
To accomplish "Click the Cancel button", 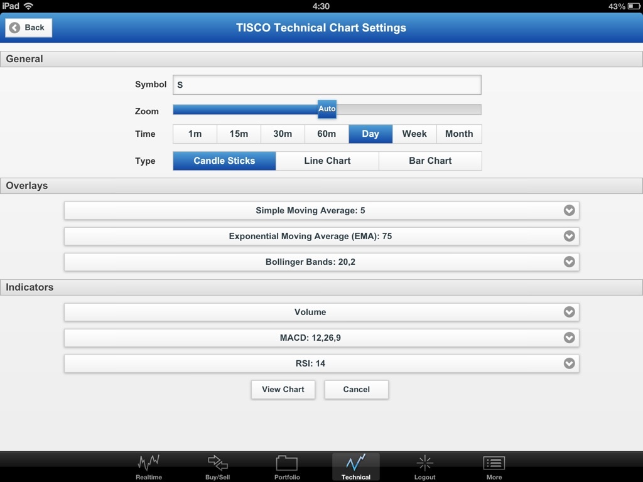I will [357, 389].
